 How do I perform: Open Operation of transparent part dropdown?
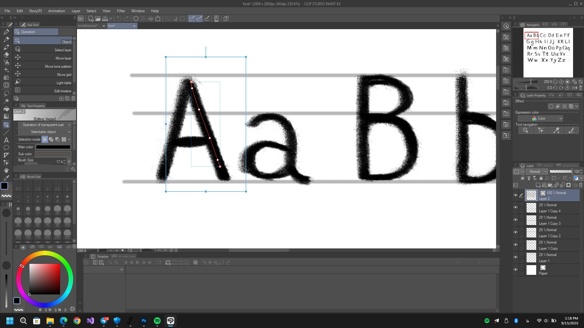click(x=44, y=125)
